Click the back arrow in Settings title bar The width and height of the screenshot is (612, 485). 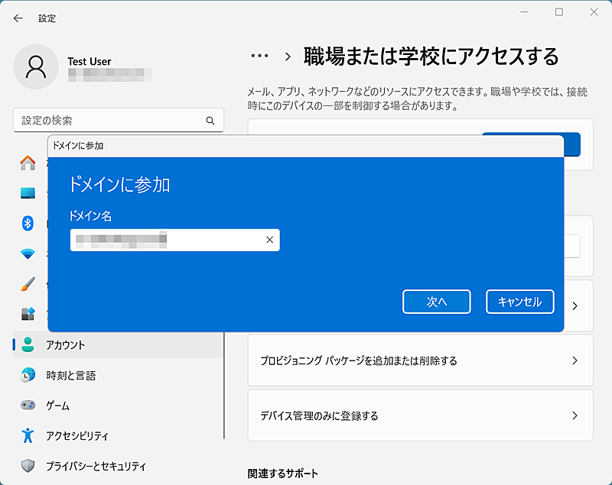coord(17,17)
